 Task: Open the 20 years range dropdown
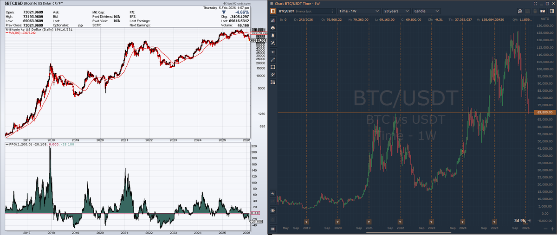397,11
